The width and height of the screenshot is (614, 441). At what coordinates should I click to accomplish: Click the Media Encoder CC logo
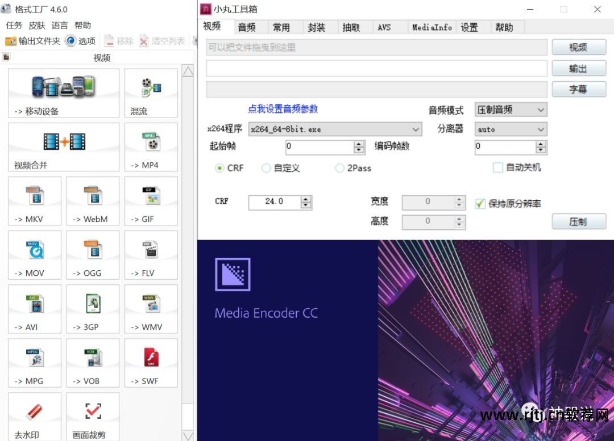(233, 274)
